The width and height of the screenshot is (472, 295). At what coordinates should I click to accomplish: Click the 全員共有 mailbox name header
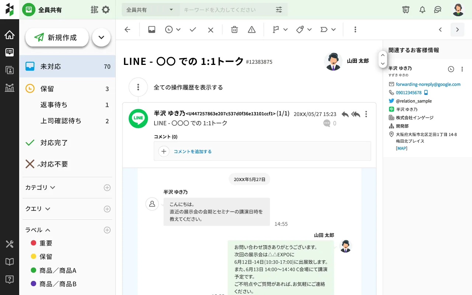click(50, 10)
